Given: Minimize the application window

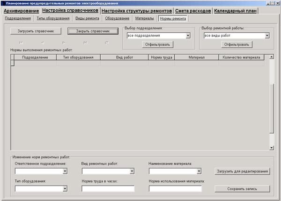Looking at the screenshot, I should 268,3.
